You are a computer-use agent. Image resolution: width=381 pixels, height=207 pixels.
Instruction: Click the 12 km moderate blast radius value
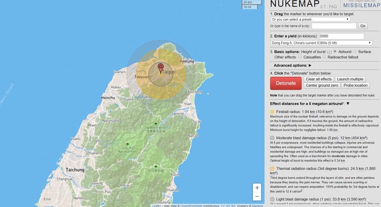(345, 138)
